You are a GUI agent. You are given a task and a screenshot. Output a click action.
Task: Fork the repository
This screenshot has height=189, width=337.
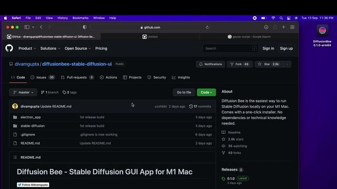point(240,64)
